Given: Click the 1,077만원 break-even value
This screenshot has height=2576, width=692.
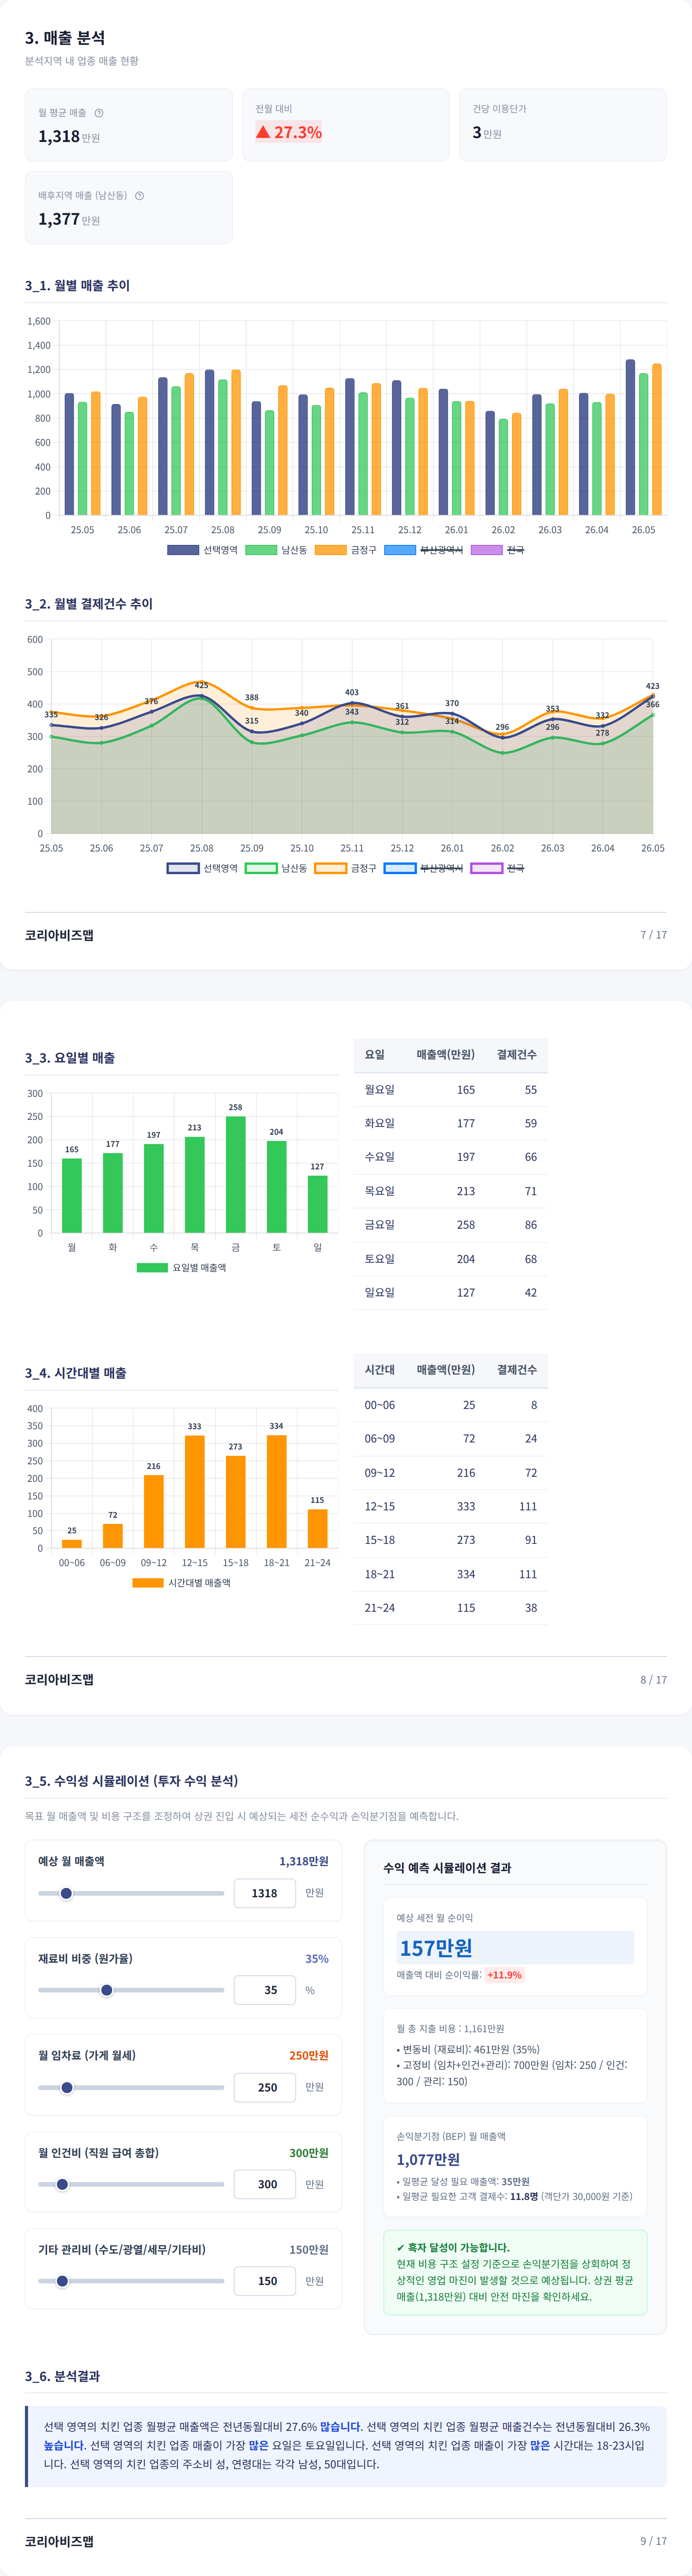Looking at the screenshot, I should pos(428,2159).
